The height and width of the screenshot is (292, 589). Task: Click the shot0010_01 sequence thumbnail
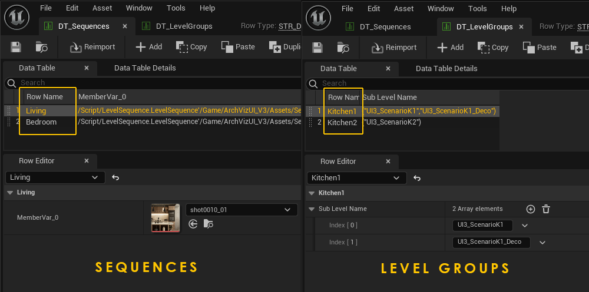coord(166,218)
